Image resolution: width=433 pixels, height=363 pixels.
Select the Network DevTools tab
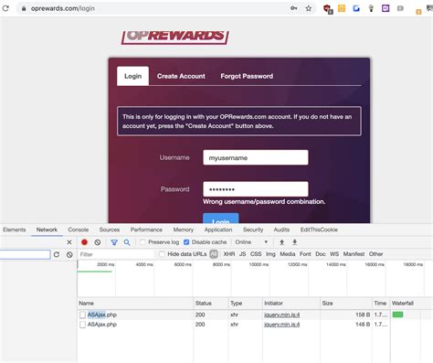(47, 230)
